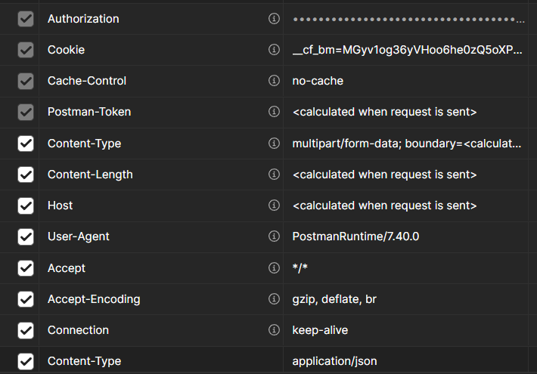Open the Postman-Token info icon
537x374 pixels.
(274, 112)
